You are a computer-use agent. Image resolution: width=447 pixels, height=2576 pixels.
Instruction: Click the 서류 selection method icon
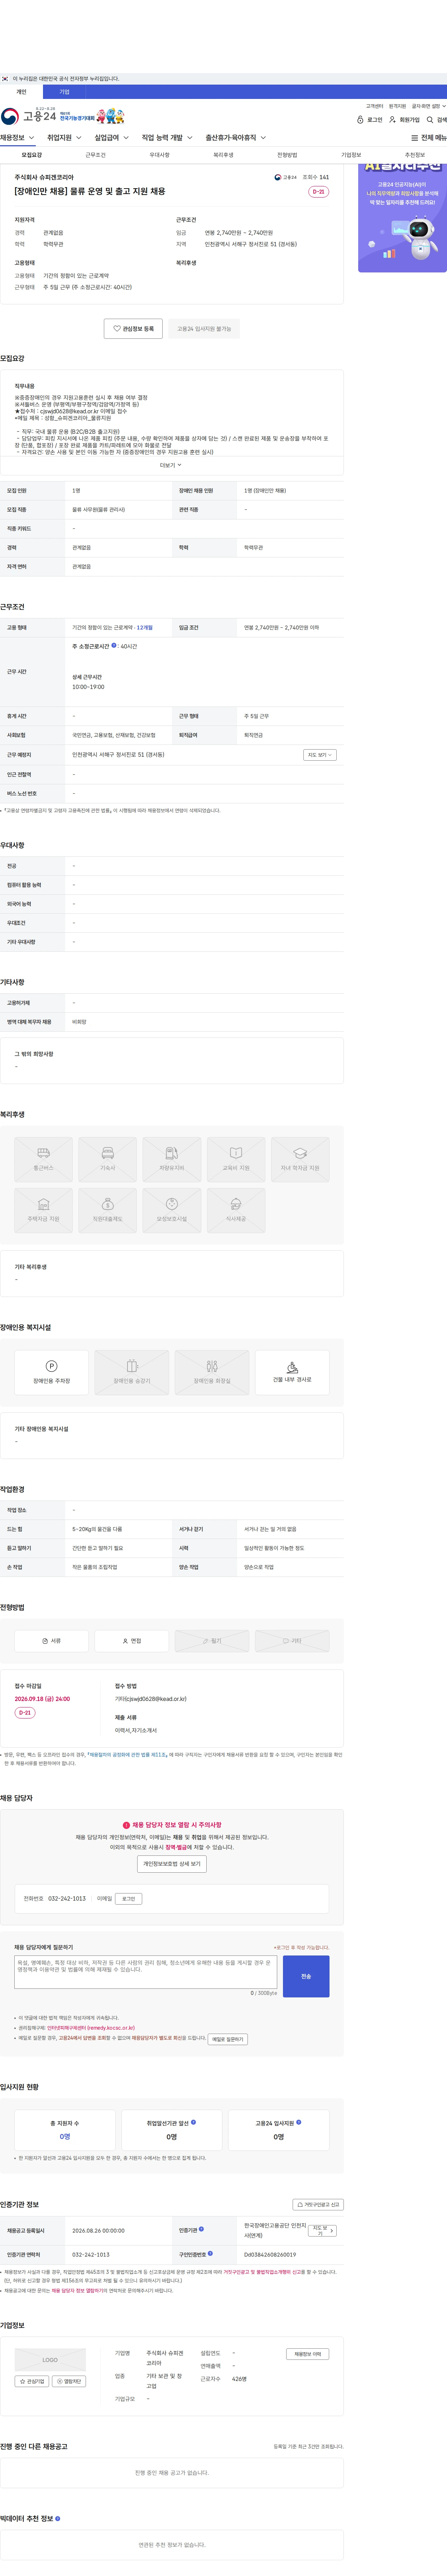pyautogui.click(x=52, y=1641)
